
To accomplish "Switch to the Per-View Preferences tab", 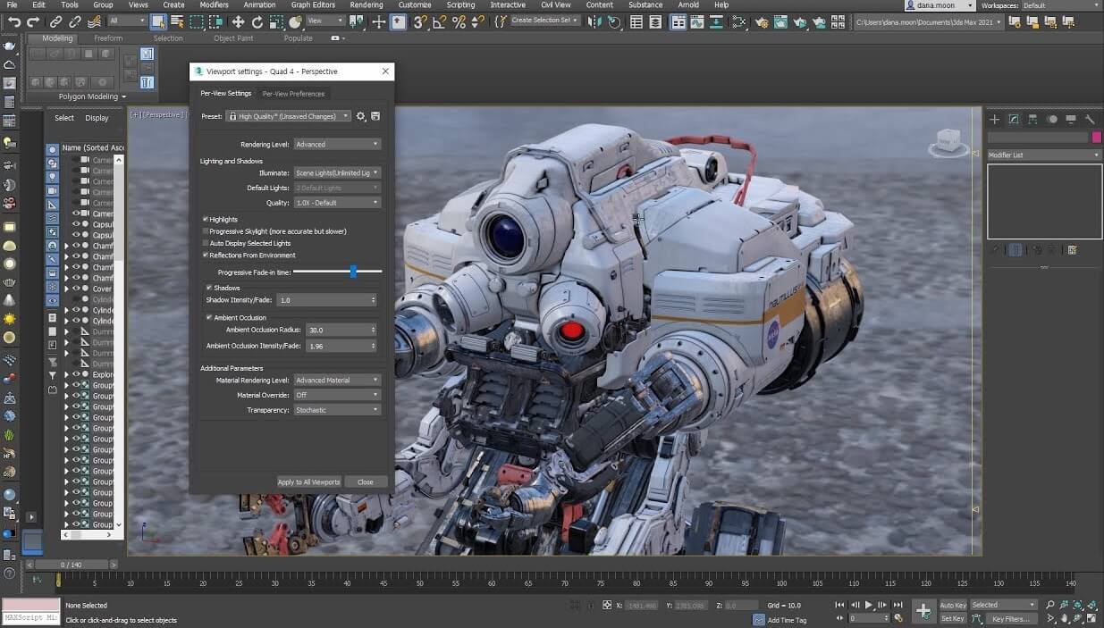I will (293, 93).
